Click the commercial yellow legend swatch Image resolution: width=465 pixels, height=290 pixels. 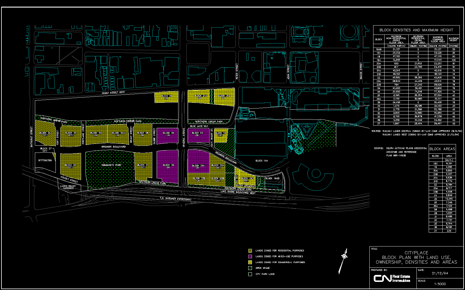250,262
